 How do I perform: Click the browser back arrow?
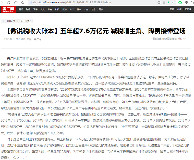point(3,3)
